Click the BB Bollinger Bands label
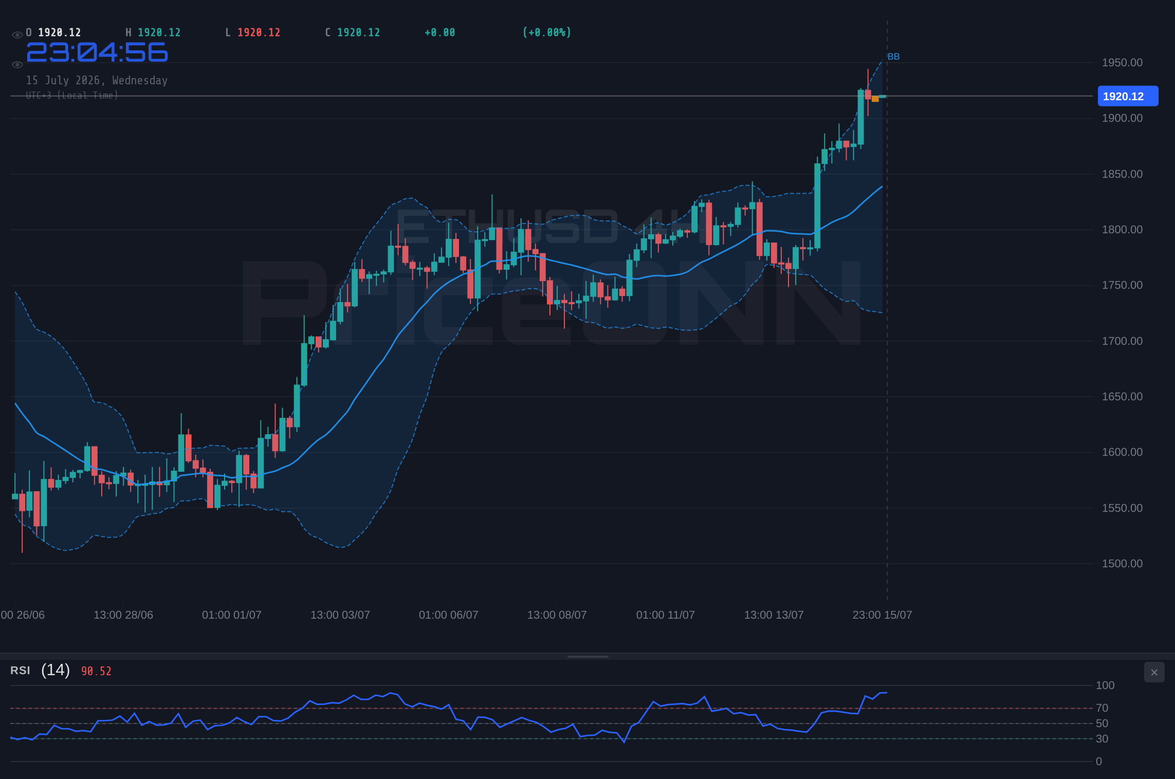 pos(893,57)
